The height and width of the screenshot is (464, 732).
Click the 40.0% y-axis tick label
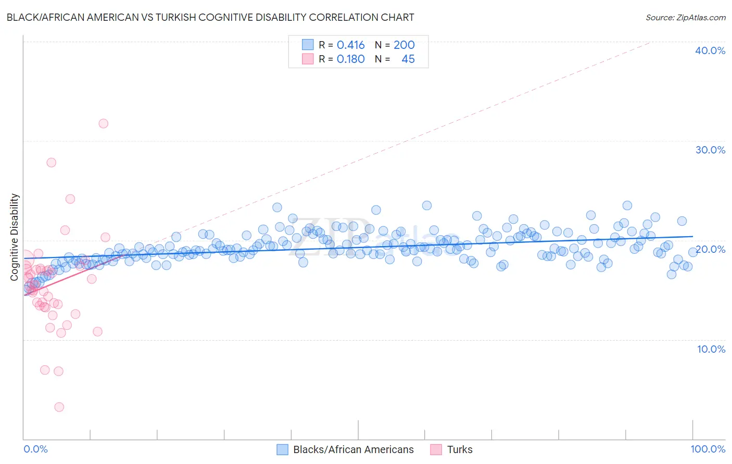tap(710, 50)
